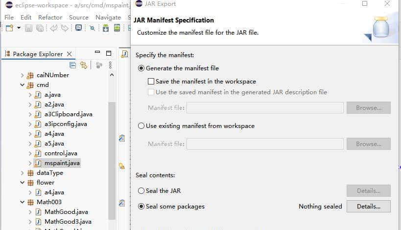Maximize the Package Explorer panel

(x=109, y=53)
